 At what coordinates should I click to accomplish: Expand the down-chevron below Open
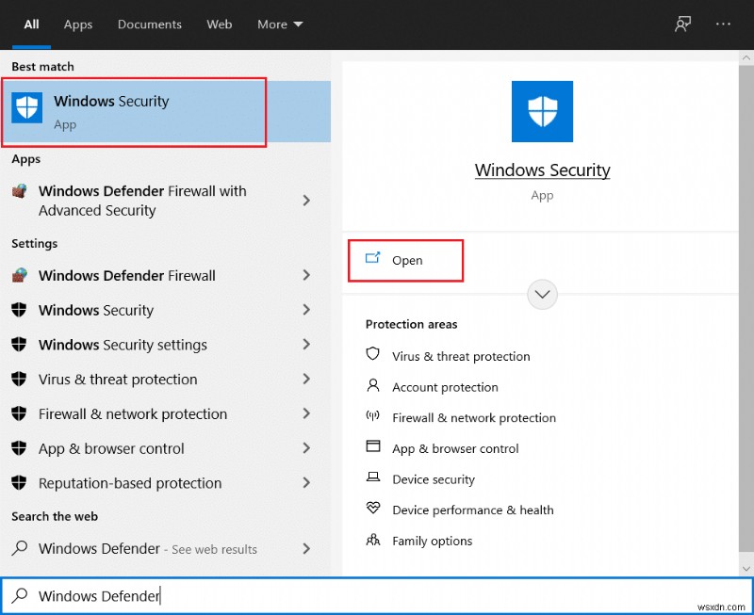click(x=542, y=294)
